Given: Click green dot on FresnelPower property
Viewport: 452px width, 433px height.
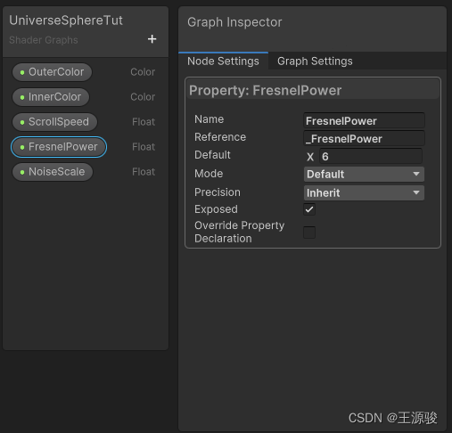Looking at the screenshot, I should pos(22,147).
